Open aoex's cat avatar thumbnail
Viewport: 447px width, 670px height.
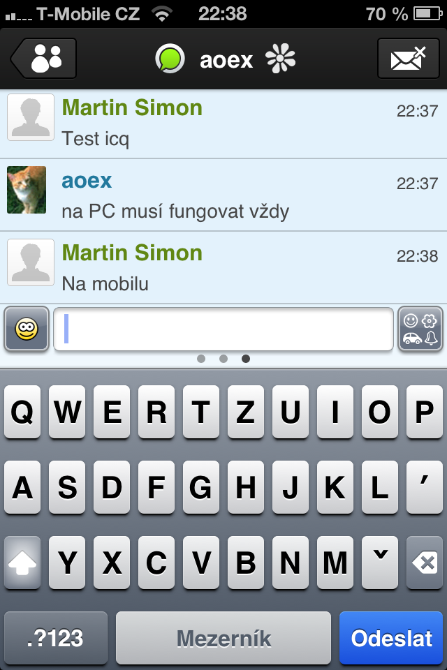pyautogui.click(x=27, y=190)
